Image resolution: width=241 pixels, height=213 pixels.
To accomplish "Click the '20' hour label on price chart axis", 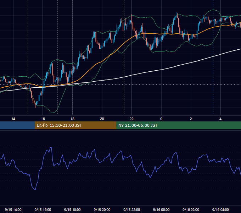I will 102,119.
